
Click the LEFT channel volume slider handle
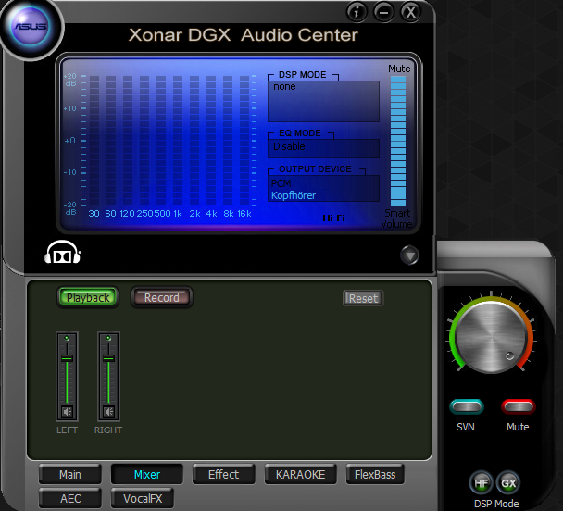67,357
